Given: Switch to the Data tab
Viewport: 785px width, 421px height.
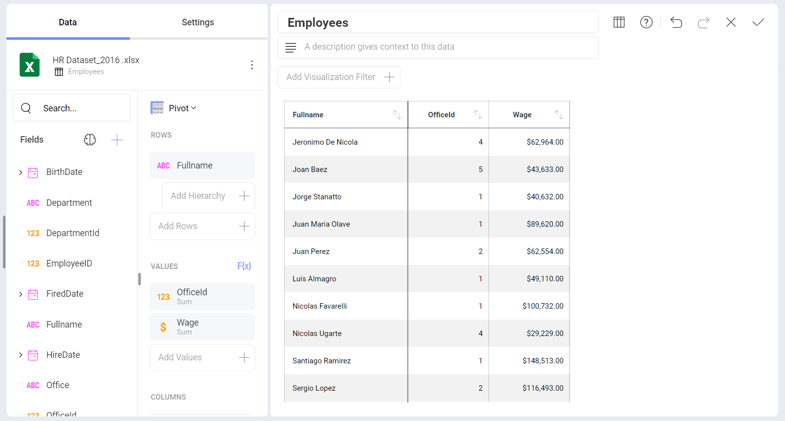Looking at the screenshot, I should click(x=68, y=22).
